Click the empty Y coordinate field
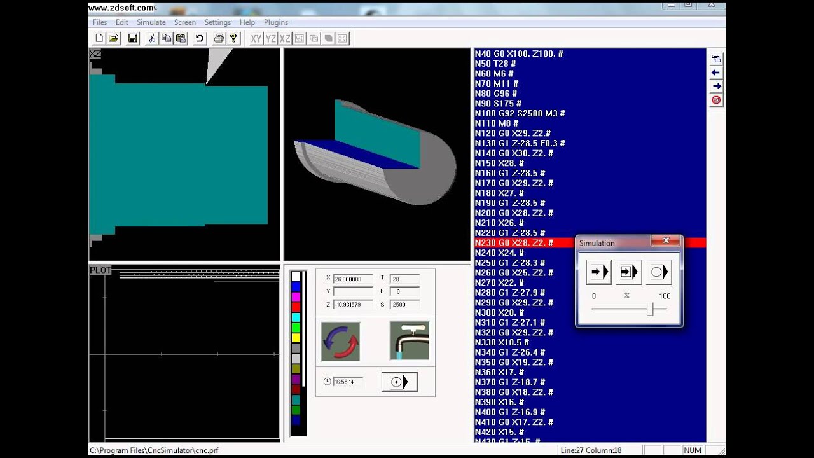Viewport: 814px width, 458px height. (353, 291)
